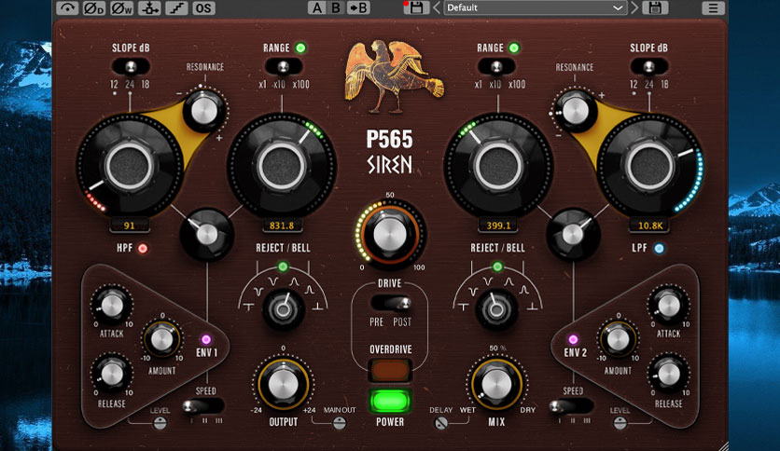Click the ENV 2 ATTACK knob
Screen dimensions: 780x451
pos(669,306)
